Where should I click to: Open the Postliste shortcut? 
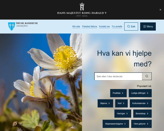tap(118, 93)
